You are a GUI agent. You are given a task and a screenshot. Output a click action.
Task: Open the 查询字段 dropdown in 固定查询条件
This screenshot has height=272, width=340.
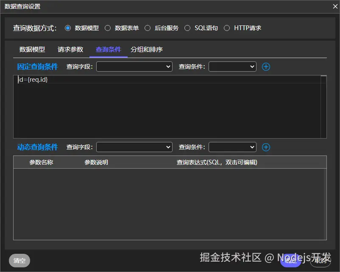pos(134,67)
